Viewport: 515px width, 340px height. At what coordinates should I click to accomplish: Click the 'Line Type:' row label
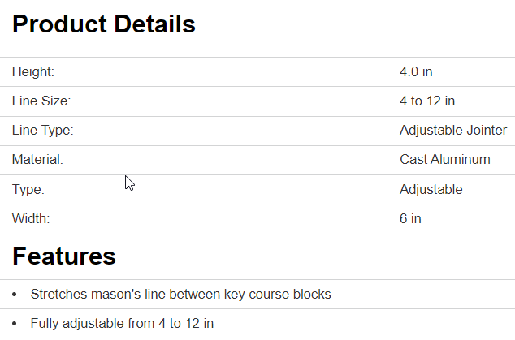tap(43, 131)
